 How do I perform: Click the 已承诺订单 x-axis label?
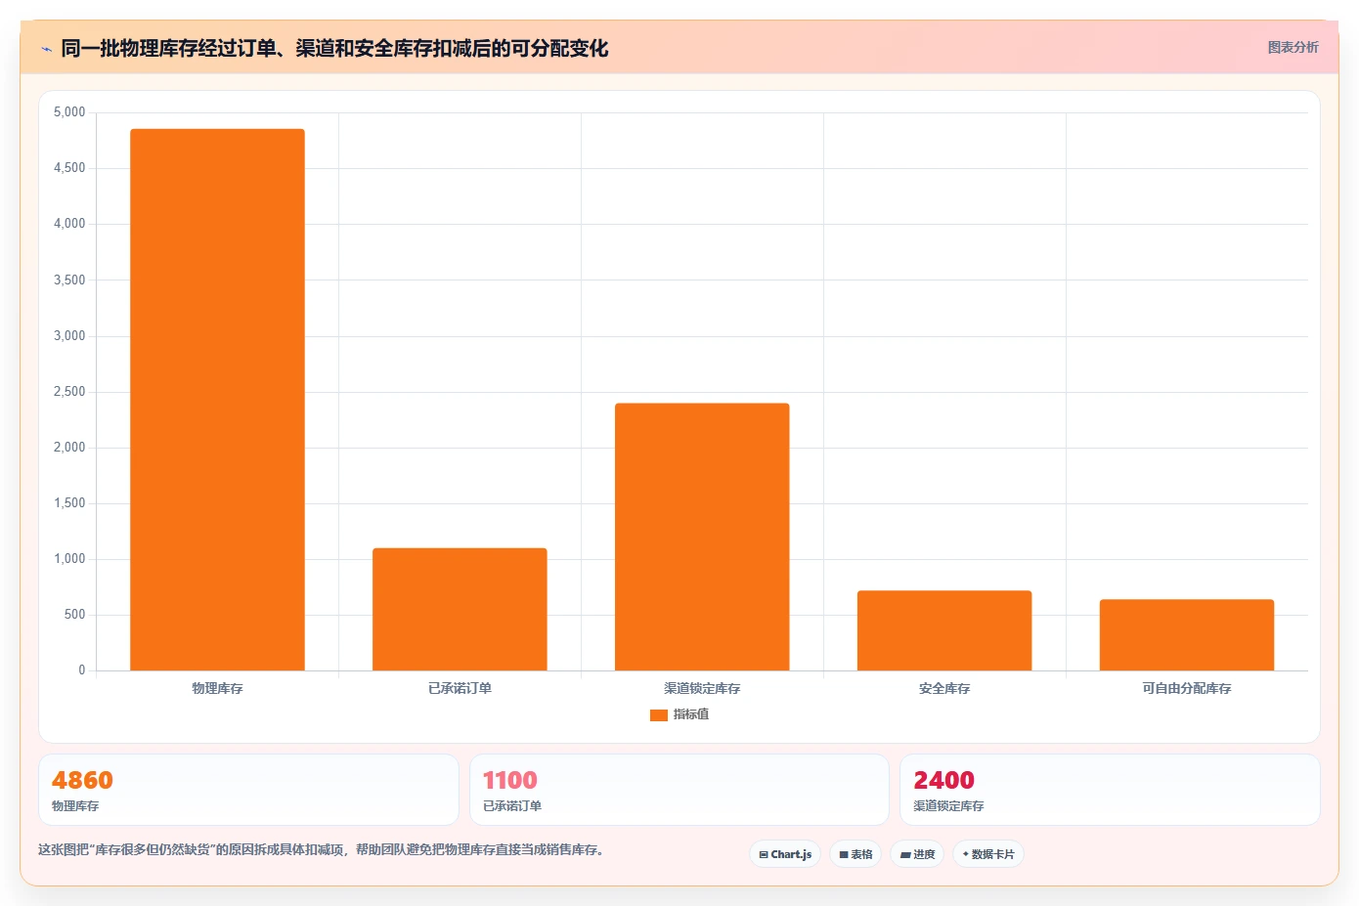coord(460,689)
